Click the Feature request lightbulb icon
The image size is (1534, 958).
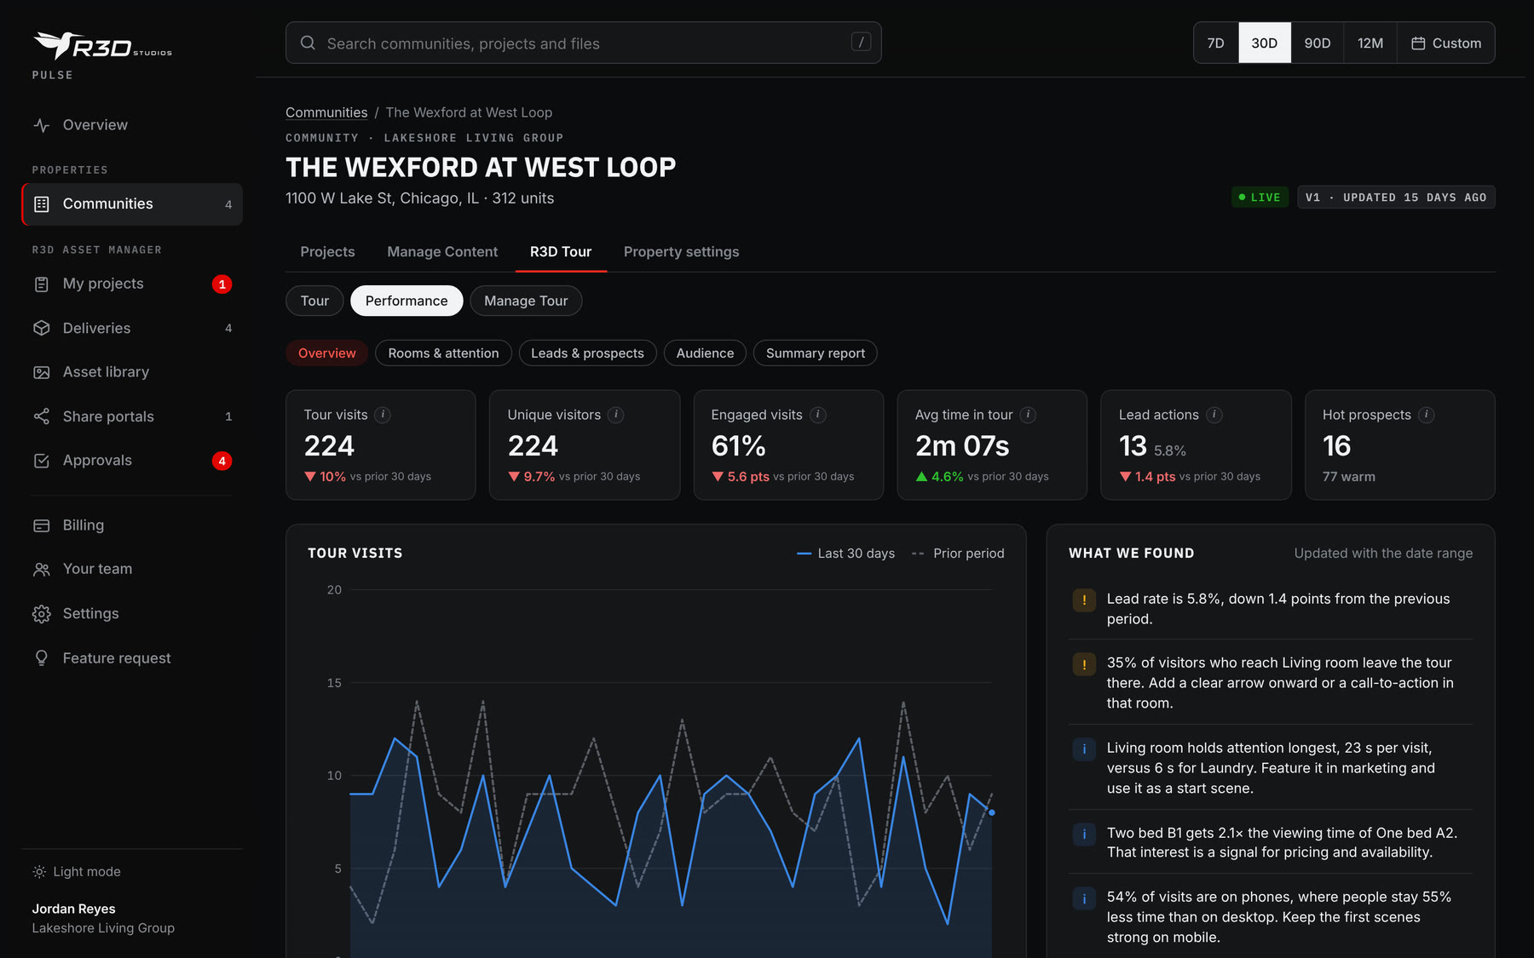point(41,658)
